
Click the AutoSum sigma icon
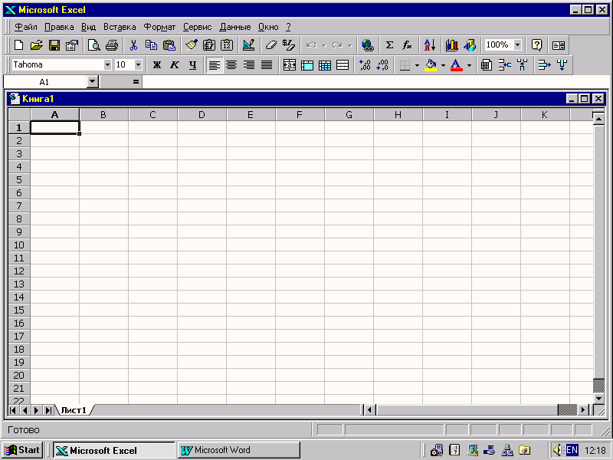389,45
